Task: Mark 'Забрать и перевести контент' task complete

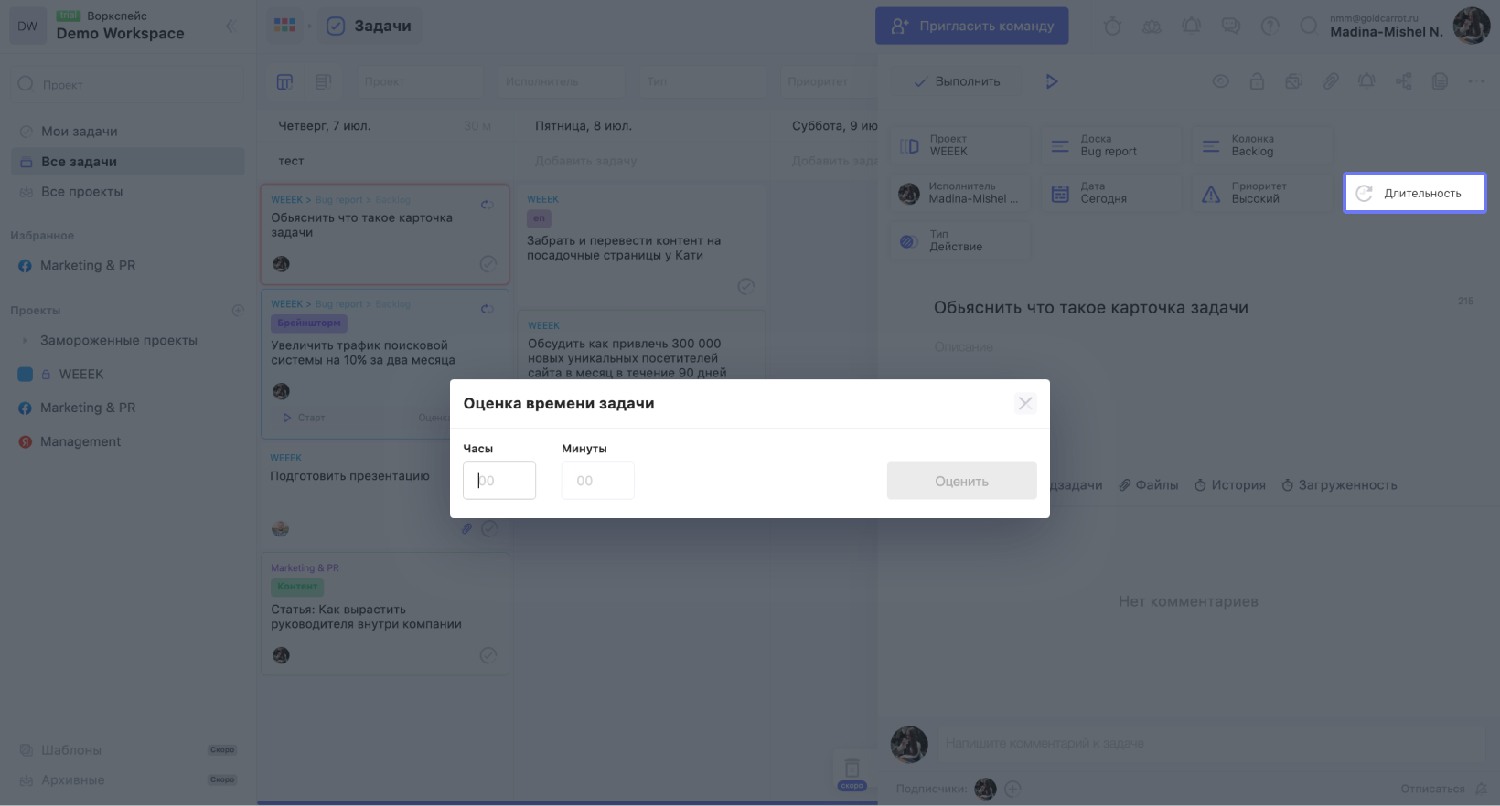Action: coord(746,287)
